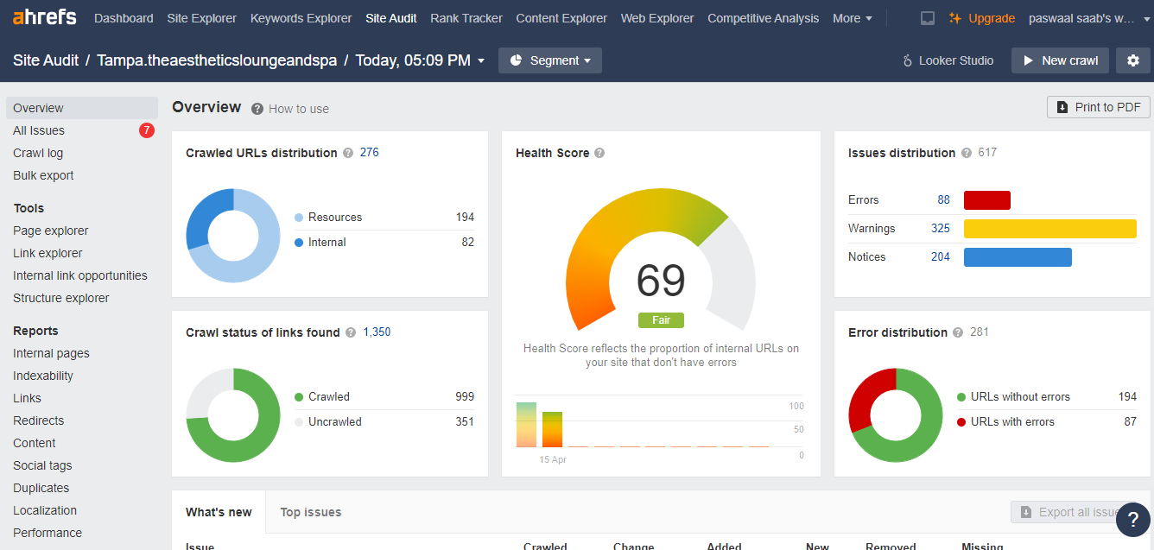Select Overview in the sidebar
Screen dimensions: 1154x550
82,108
